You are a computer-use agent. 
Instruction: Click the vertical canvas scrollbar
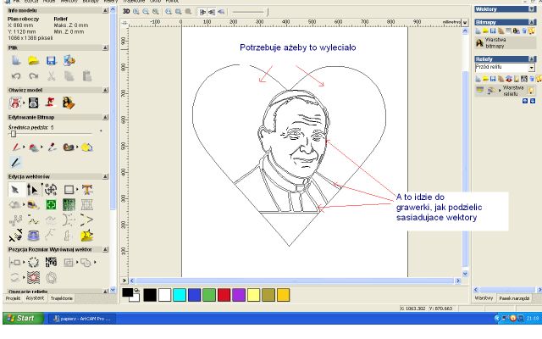pyautogui.click(x=465, y=153)
